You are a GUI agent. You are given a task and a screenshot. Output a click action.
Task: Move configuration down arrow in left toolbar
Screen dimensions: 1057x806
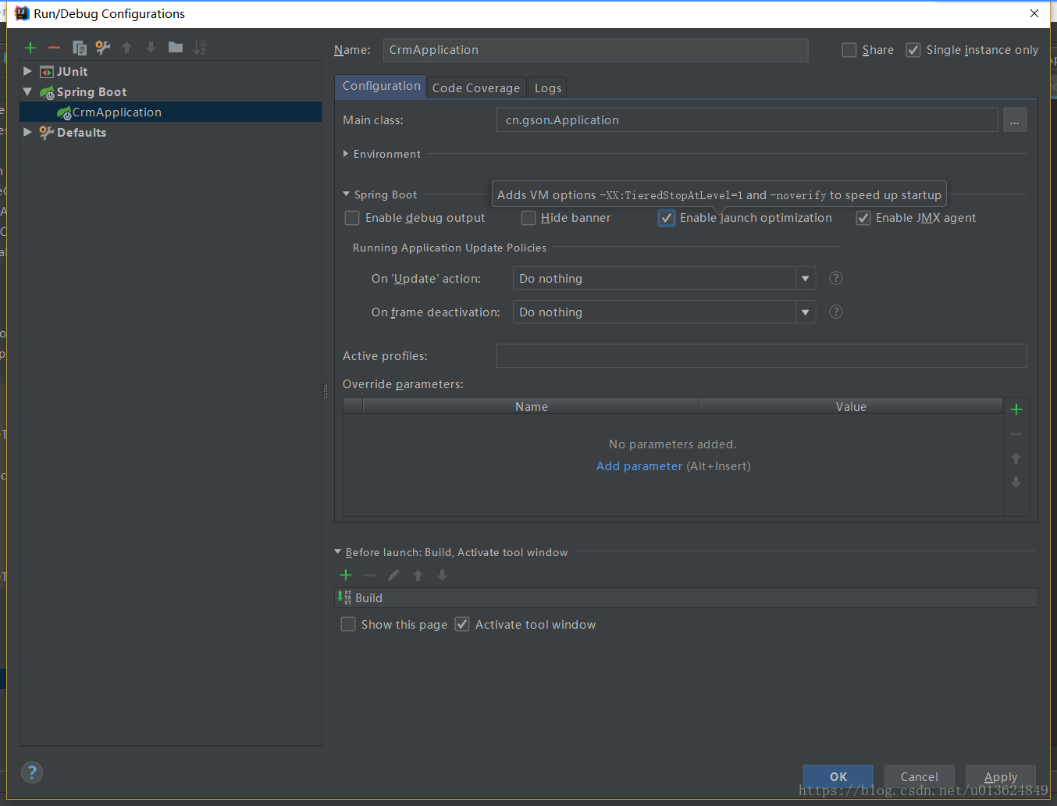151,48
